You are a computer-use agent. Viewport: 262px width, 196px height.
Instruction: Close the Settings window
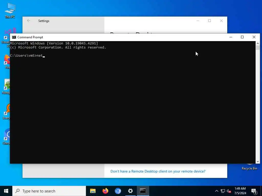pyautogui.click(x=221, y=21)
